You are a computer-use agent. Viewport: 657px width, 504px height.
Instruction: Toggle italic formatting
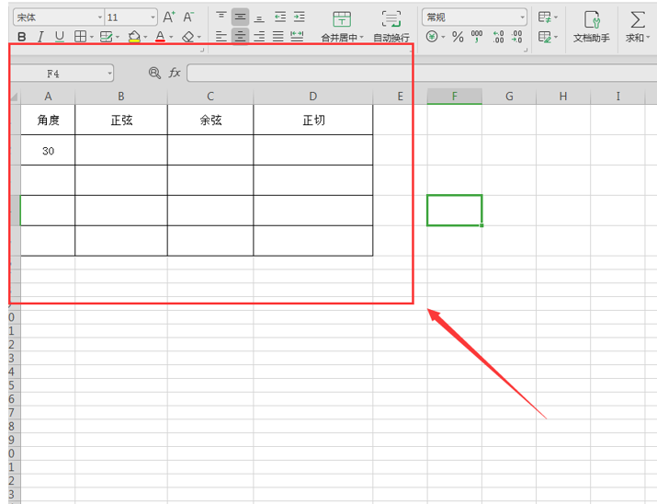pos(40,37)
